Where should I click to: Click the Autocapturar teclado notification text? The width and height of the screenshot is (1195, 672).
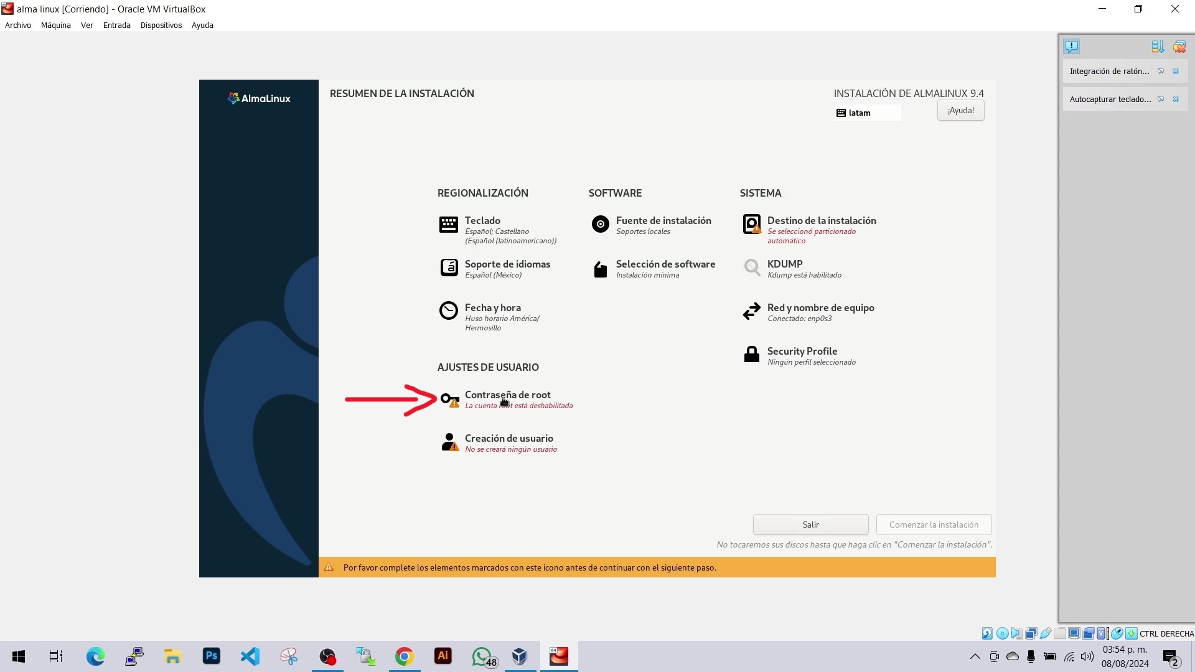click(1110, 99)
